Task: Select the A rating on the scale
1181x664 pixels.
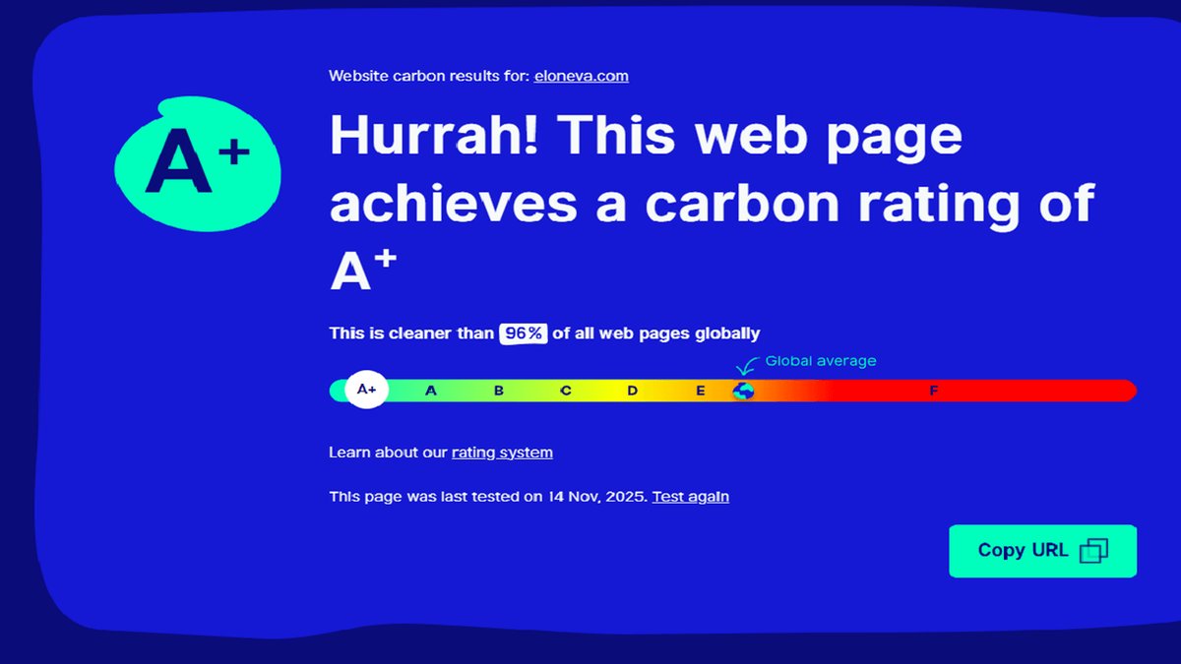Action: coord(430,390)
